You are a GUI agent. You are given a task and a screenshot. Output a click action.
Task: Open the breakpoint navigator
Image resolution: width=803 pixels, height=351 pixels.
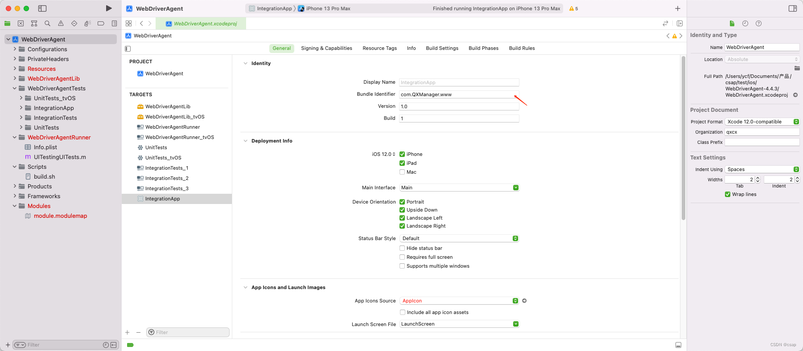coord(101,23)
